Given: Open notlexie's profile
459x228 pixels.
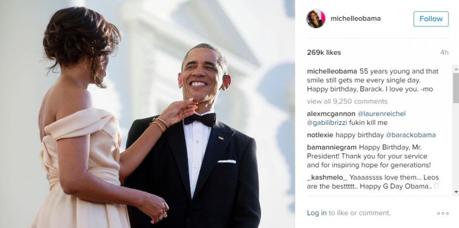Looking at the screenshot, I should pyautogui.click(x=320, y=135).
